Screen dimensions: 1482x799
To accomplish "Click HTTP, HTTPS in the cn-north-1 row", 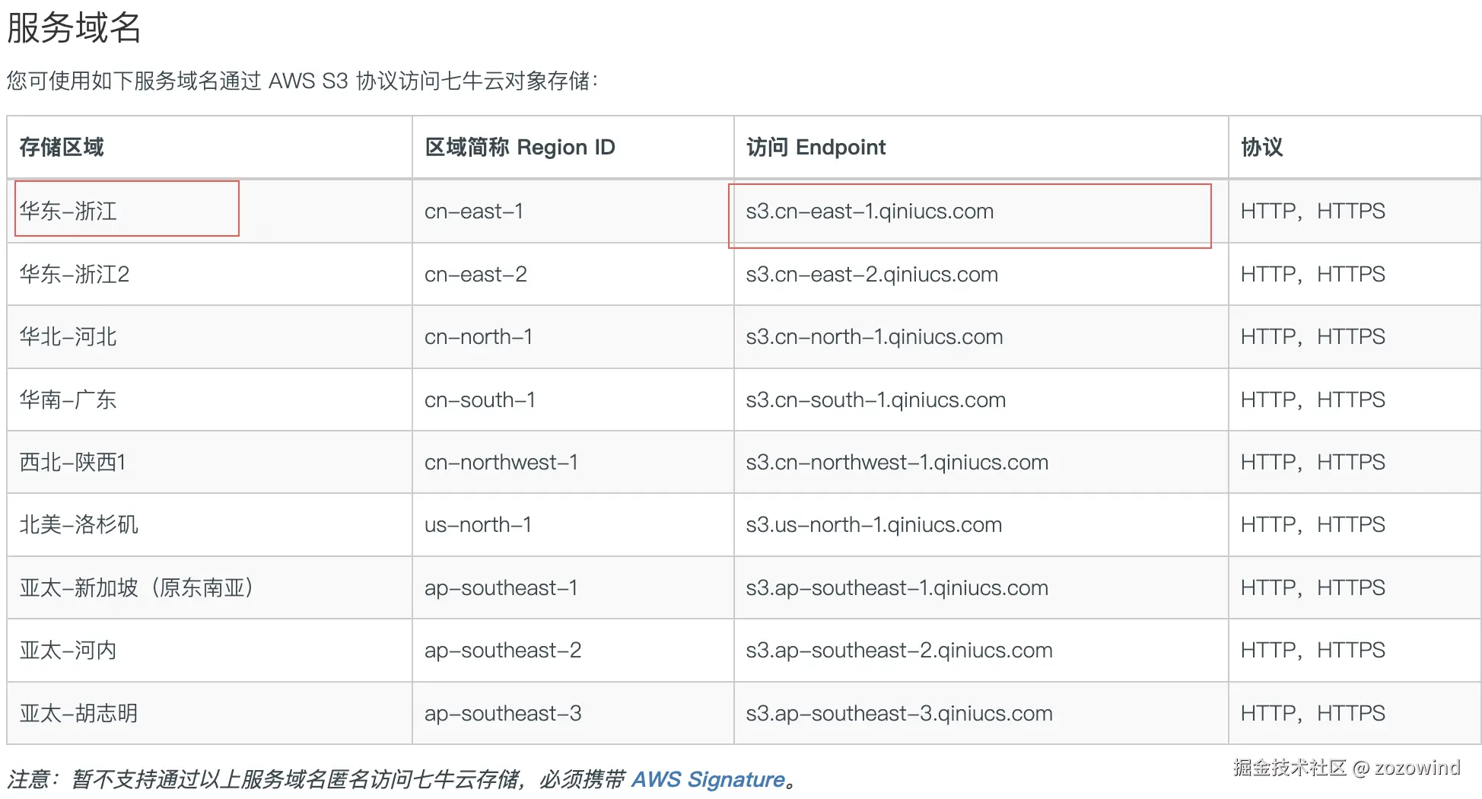I will [1313, 336].
